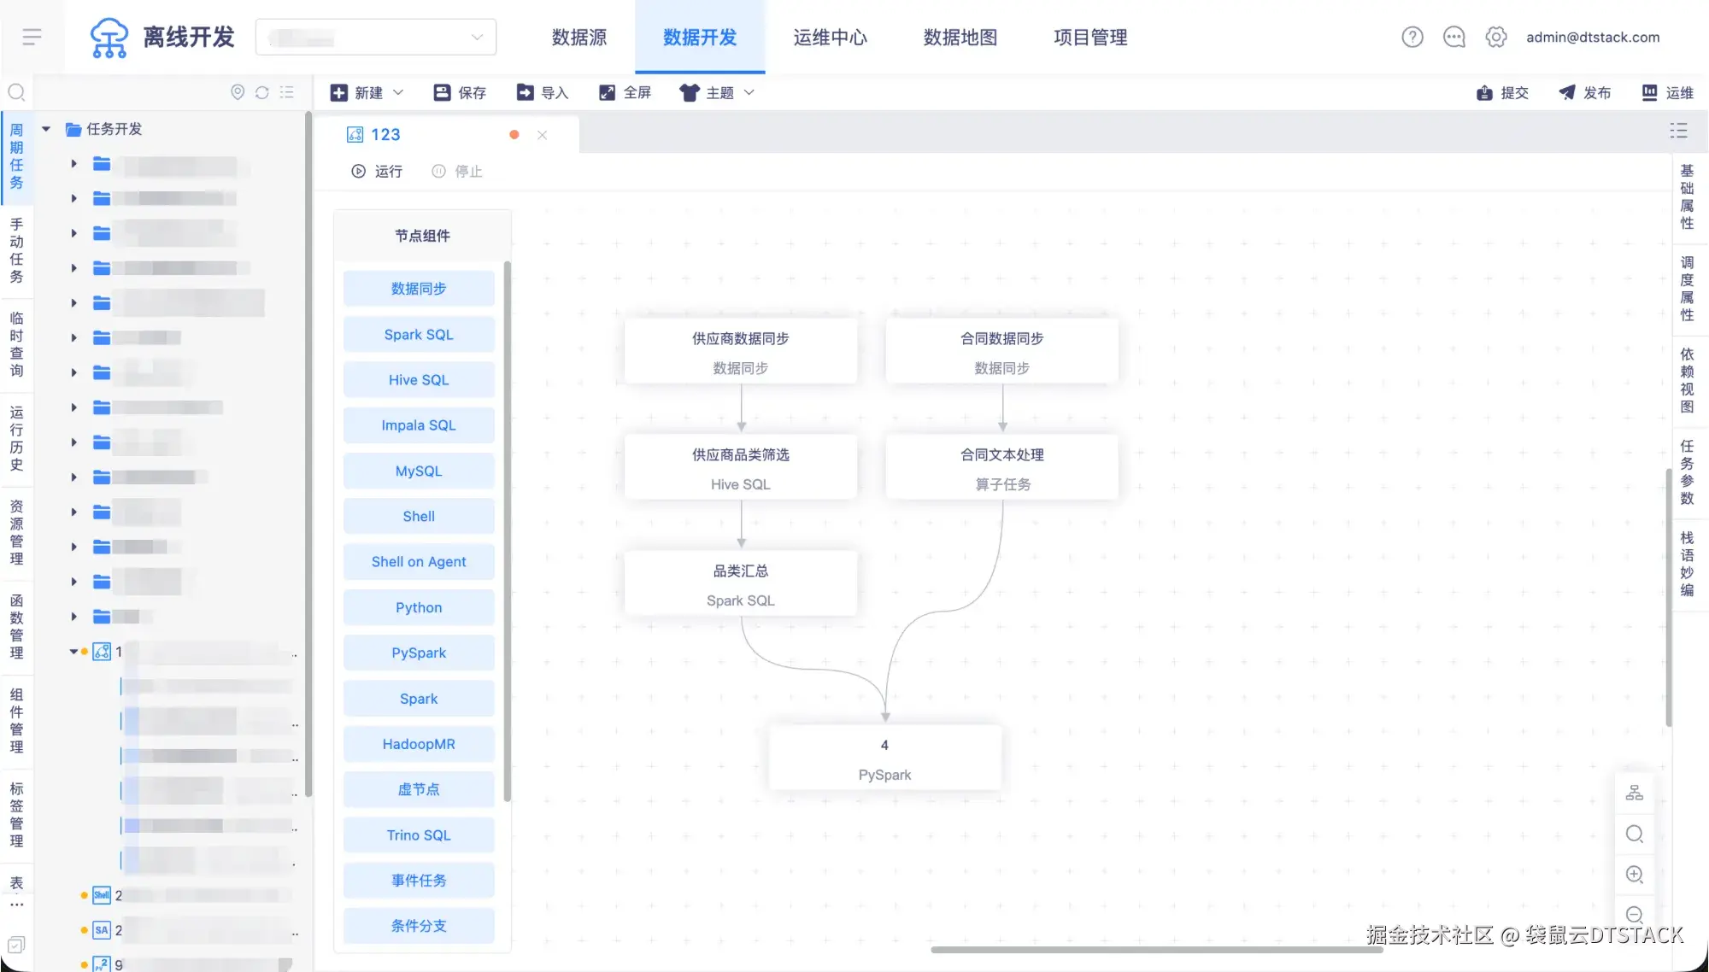Click the horizontal scrollbar under canvas

(1155, 949)
